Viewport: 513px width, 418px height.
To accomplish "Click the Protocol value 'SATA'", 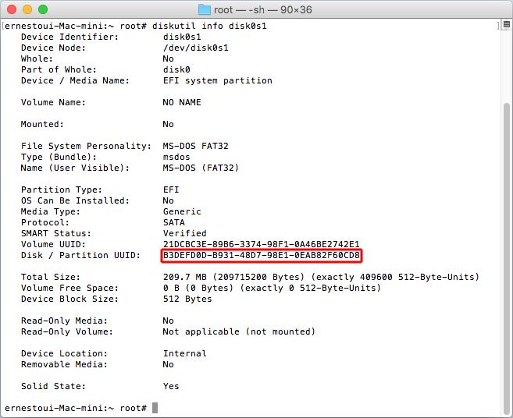I will [173, 222].
